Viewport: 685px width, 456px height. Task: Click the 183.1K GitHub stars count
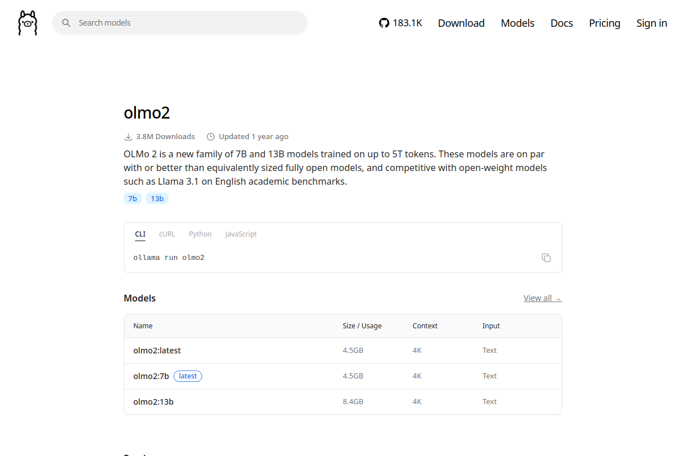[x=408, y=23]
